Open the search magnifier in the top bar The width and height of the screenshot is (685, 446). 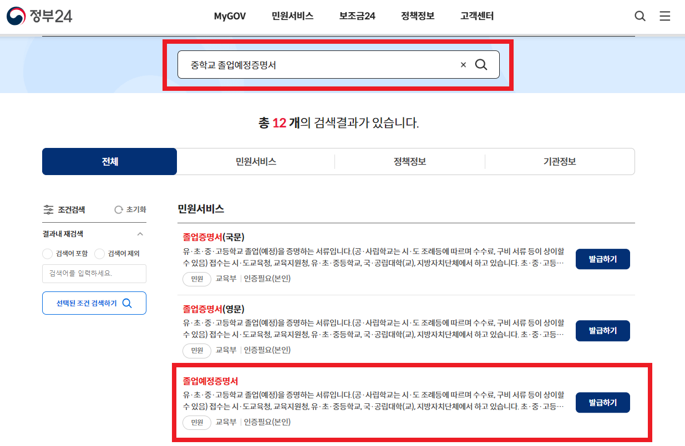coord(640,16)
